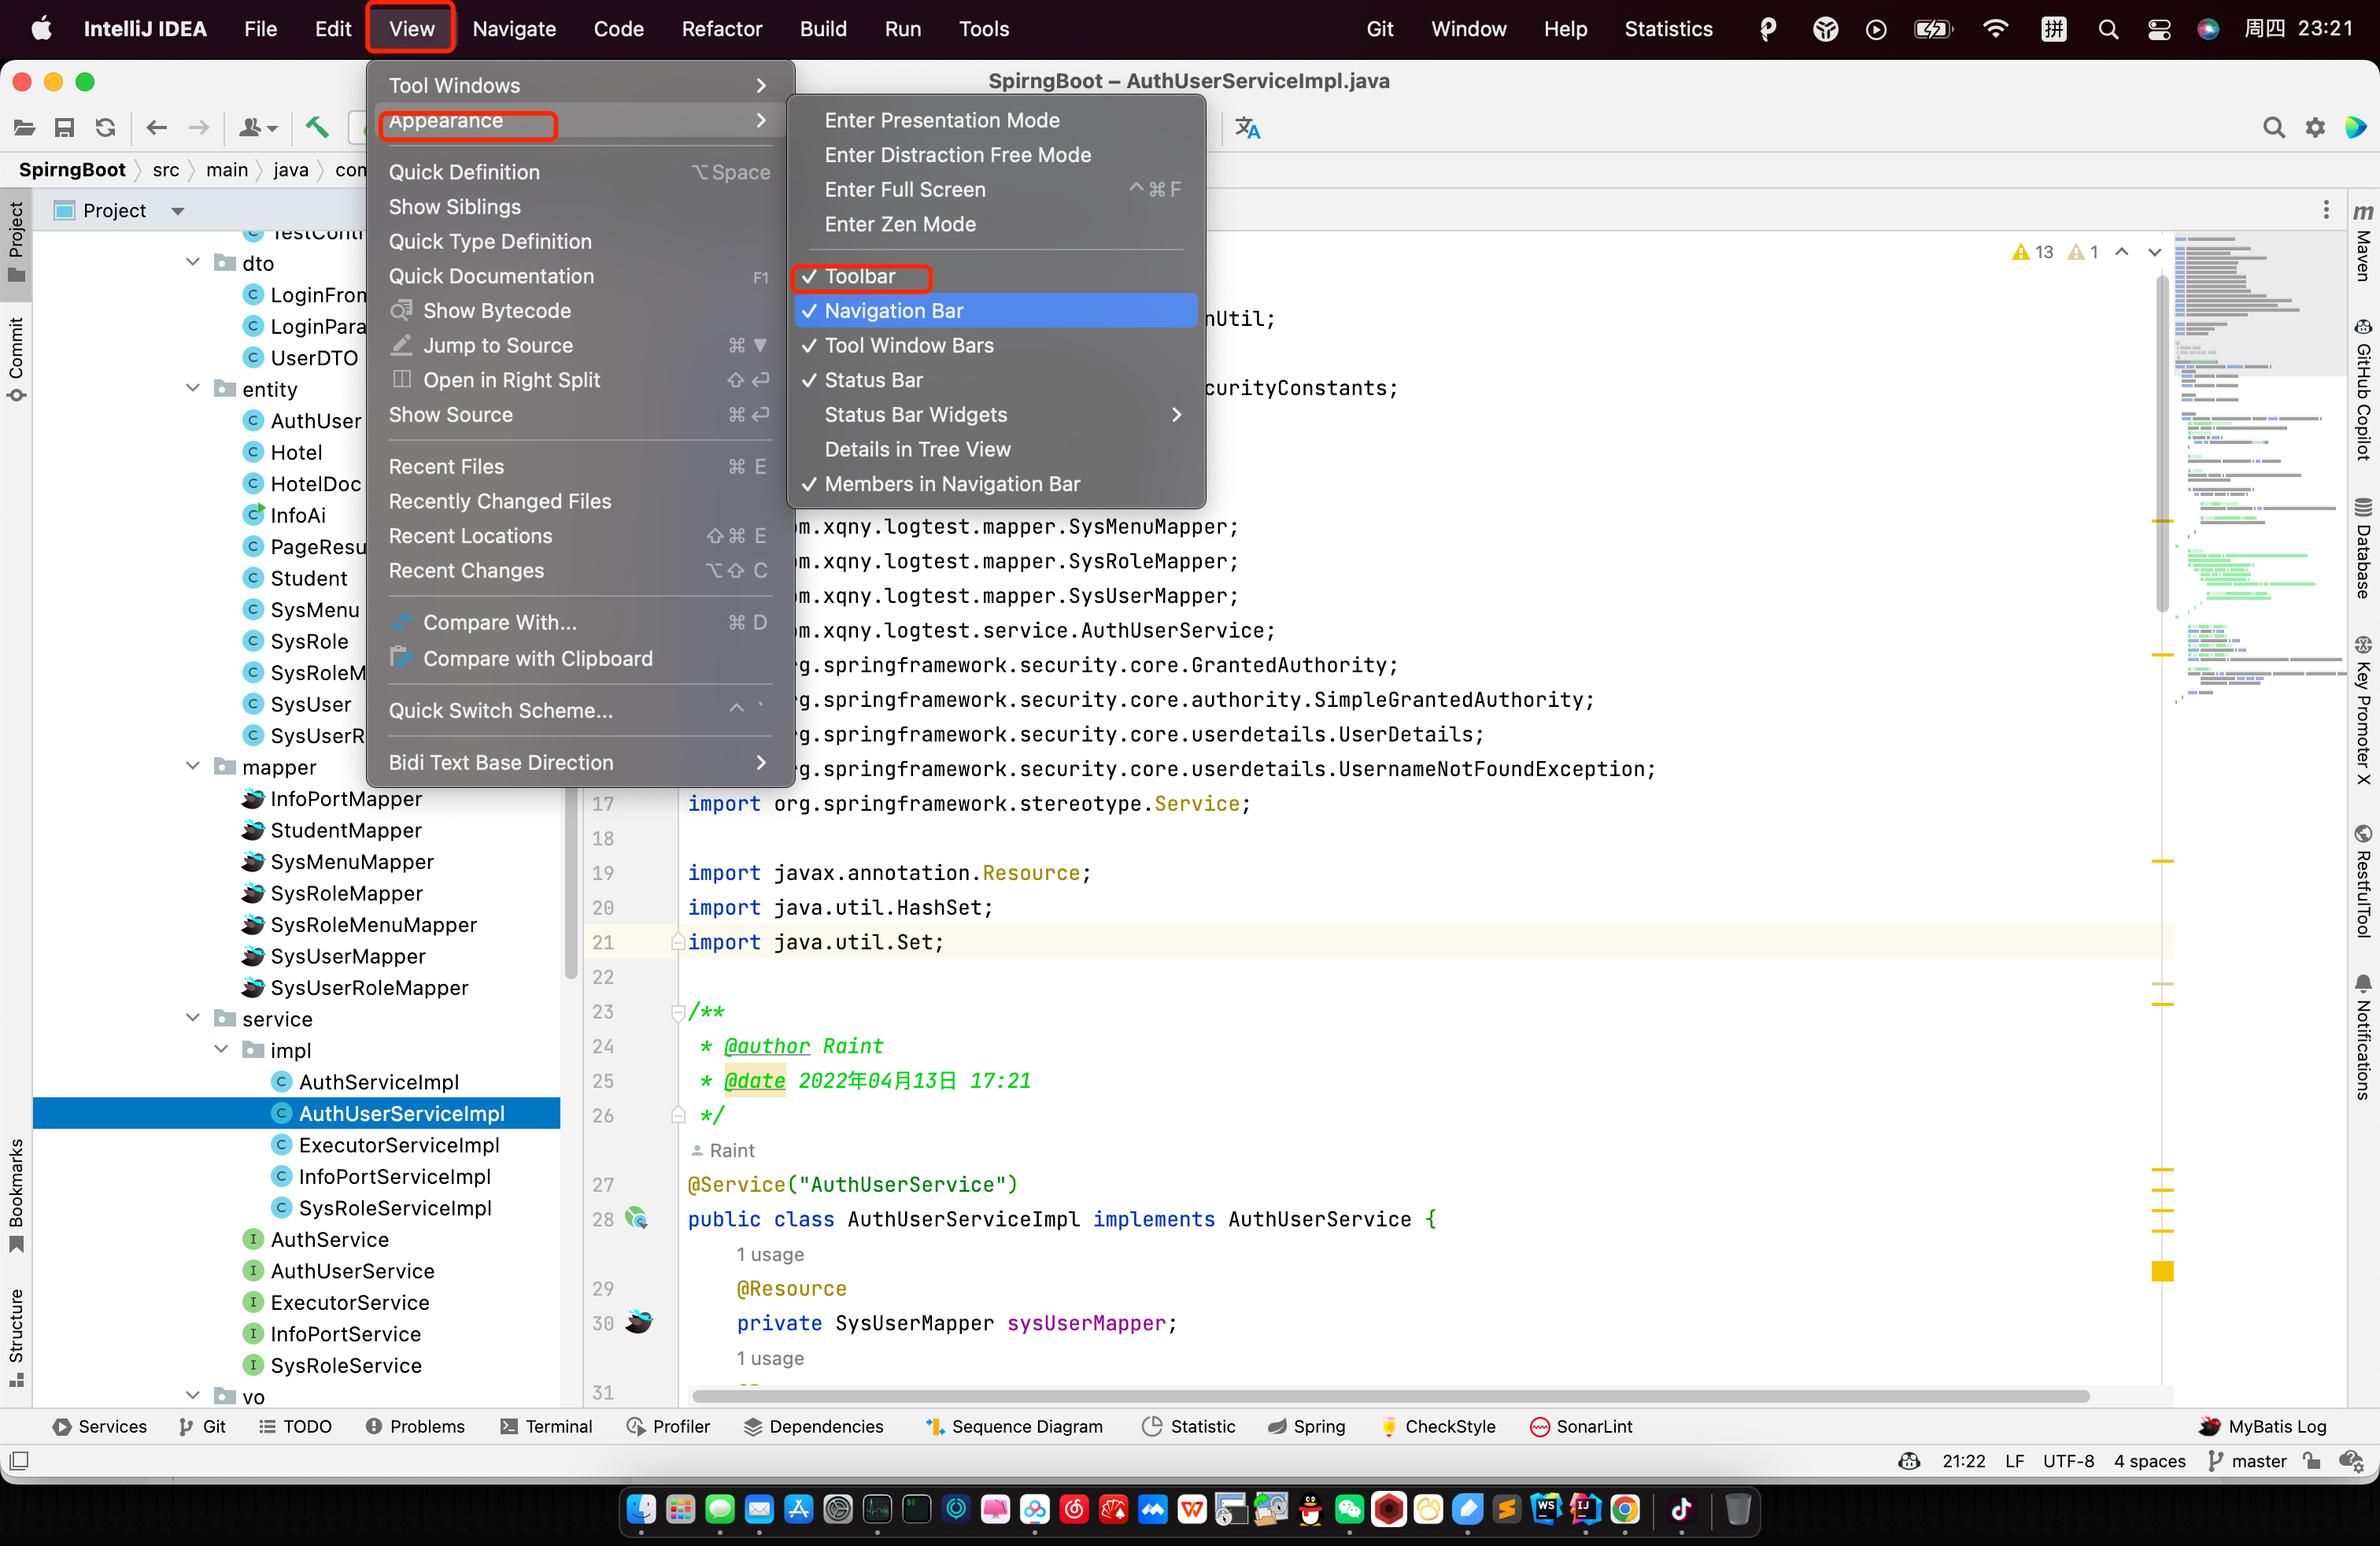Click the Spotlight search icon in menu bar
The width and height of the screenshot is (2380, 1546).
click(x=2108, y=29)
